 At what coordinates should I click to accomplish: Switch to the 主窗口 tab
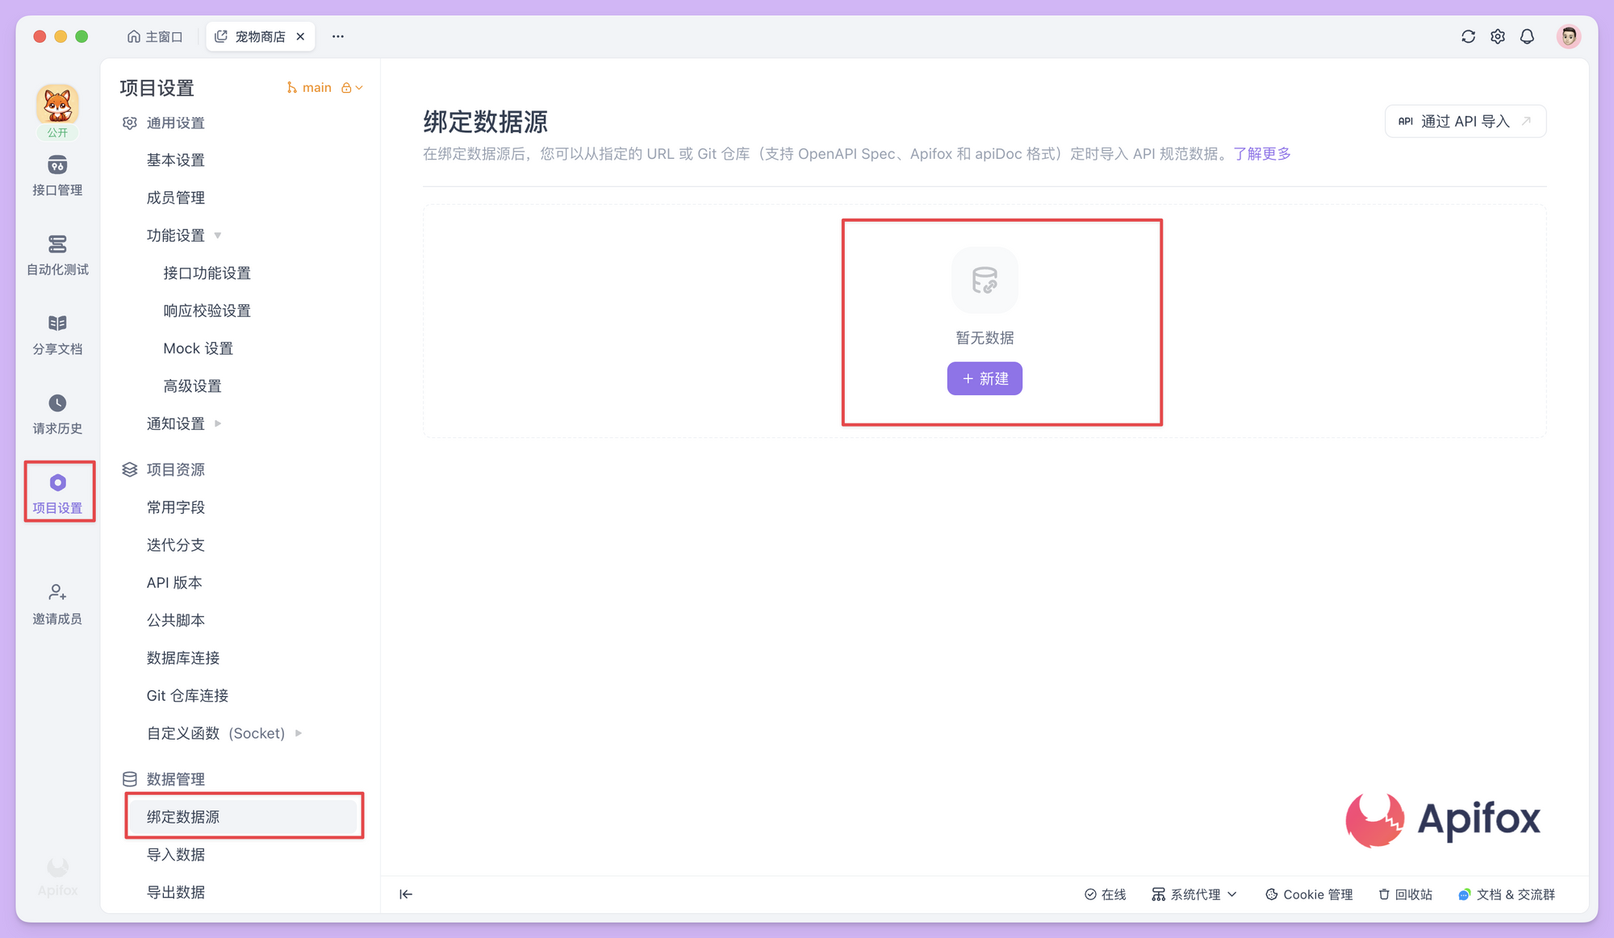pos(154,35)
